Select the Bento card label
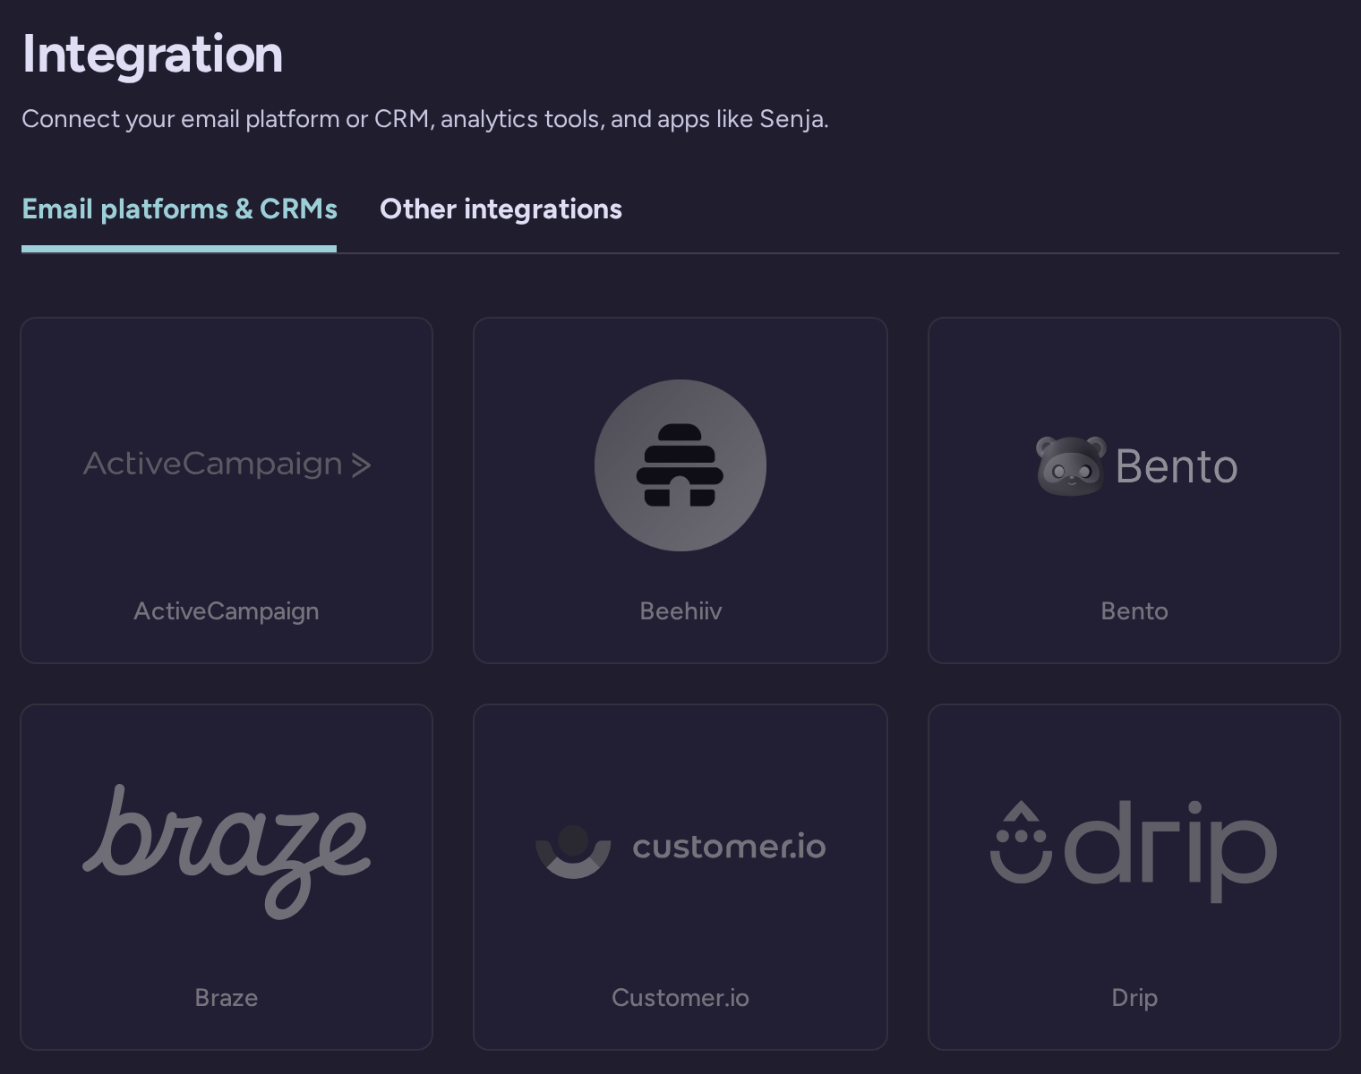Screen dimensions: 1361x1074 pyautogui.click(x=1134, y=611)
